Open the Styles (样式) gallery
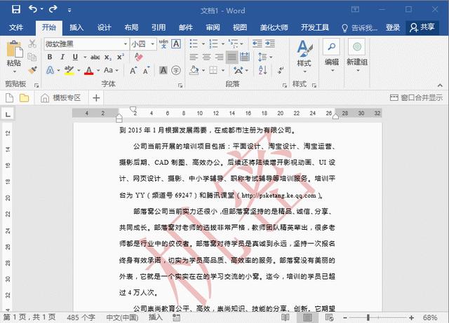This screenshot has width=449, height=323. coord(304,53)
